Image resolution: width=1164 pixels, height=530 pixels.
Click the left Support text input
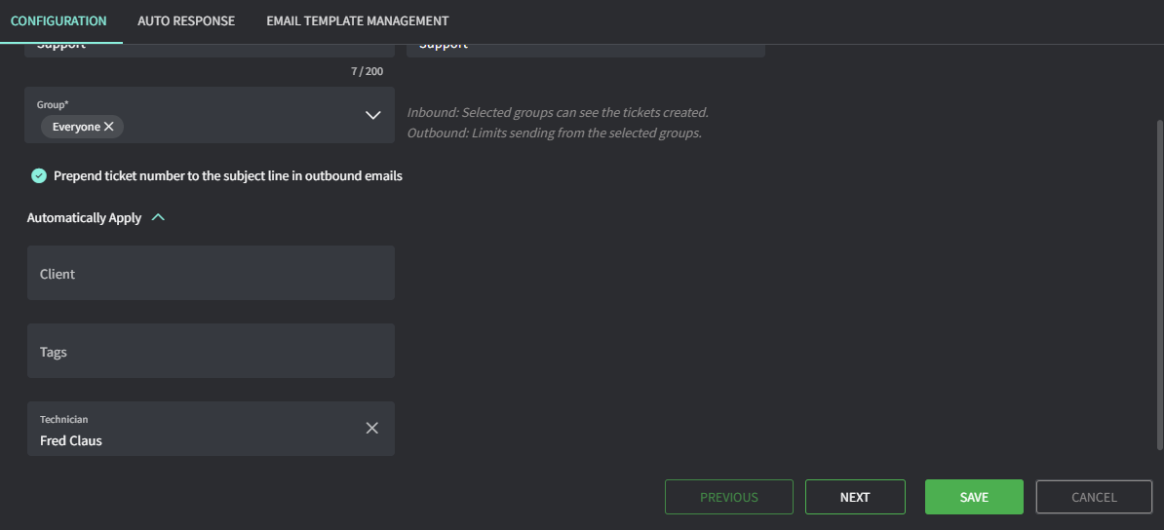coord(210,47)
